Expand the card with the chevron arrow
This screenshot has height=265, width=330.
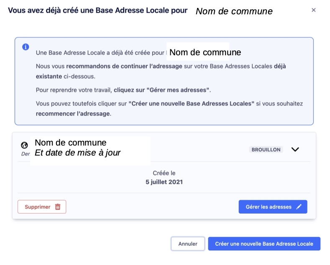295,150
